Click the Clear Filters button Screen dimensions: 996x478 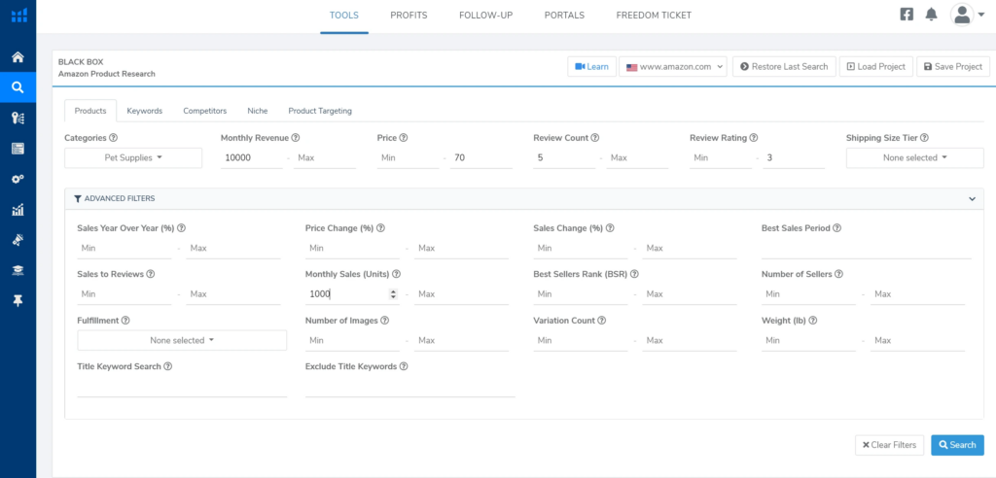point(889,445)
